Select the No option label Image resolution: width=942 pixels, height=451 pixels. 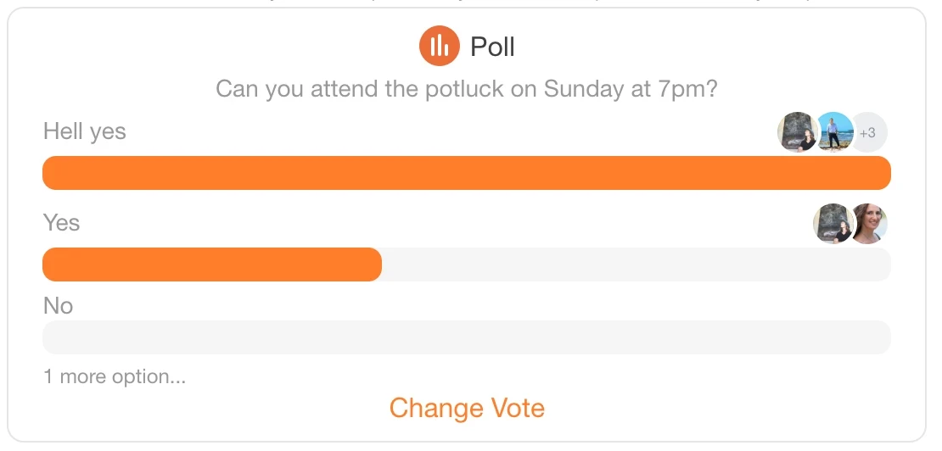59,306
